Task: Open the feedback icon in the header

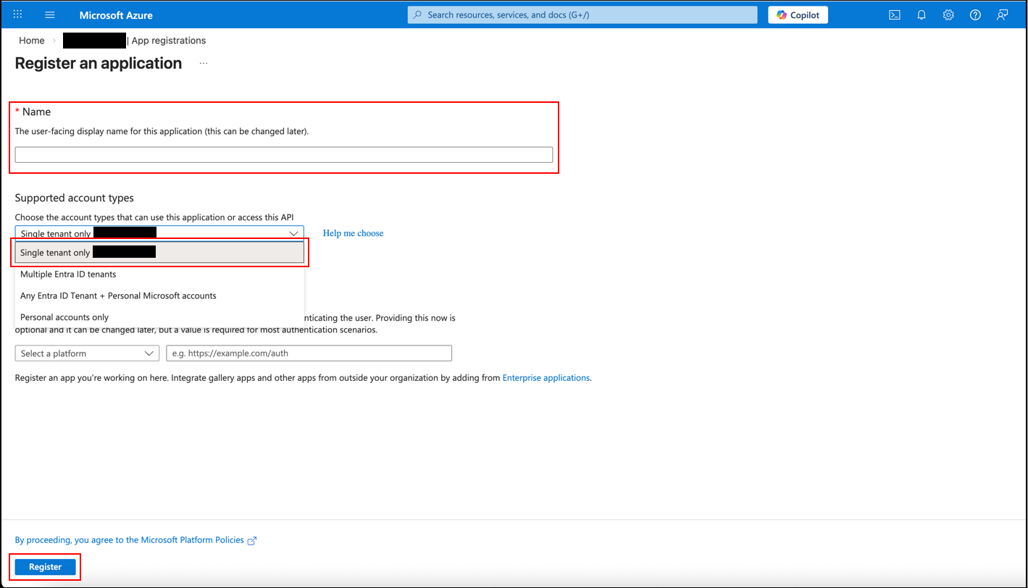Action: (x=1002, y=14)
